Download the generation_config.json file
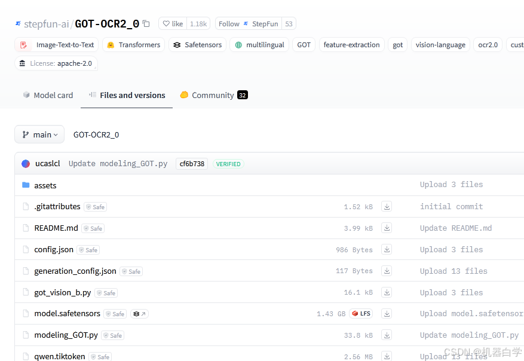Viewport: 524px width, 361px height. click(387, 271)
